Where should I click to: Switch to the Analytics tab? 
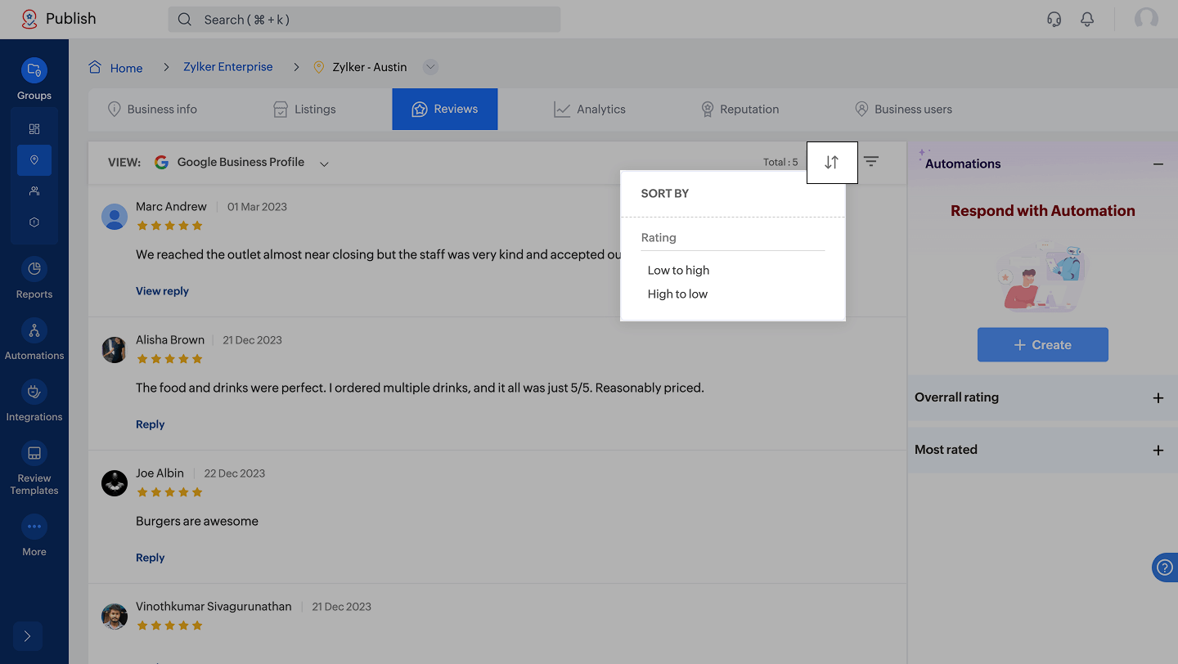point(590,110)
